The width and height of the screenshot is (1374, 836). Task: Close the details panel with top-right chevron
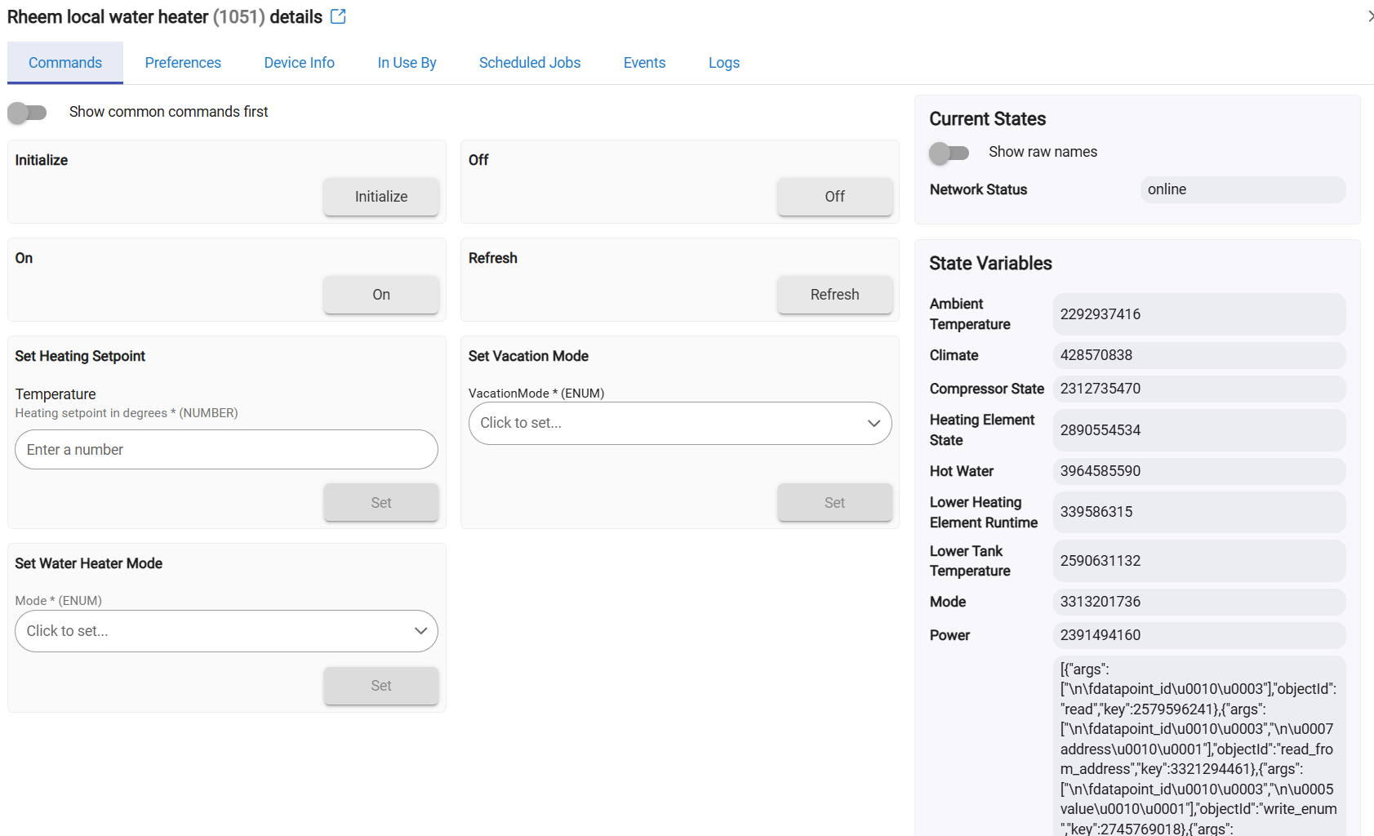(x=1370, y=16)
